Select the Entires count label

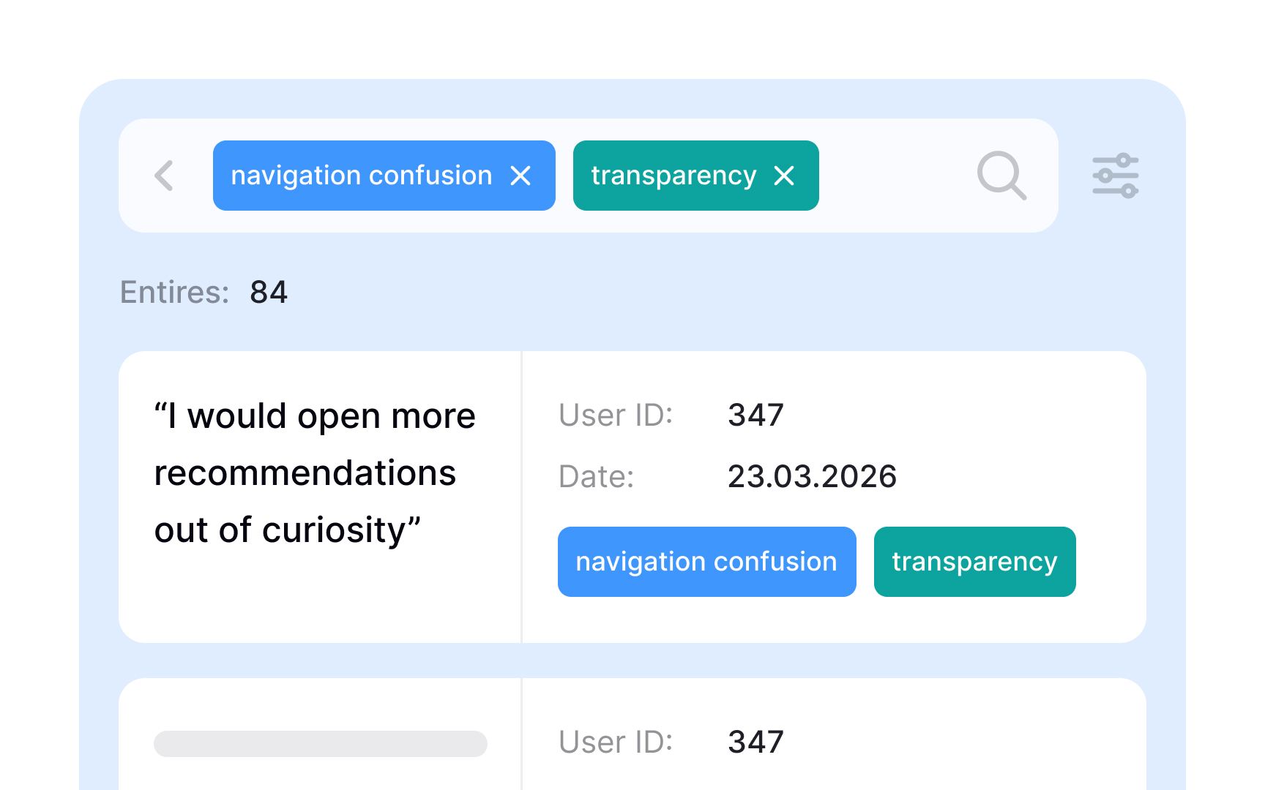coord(176,292)
